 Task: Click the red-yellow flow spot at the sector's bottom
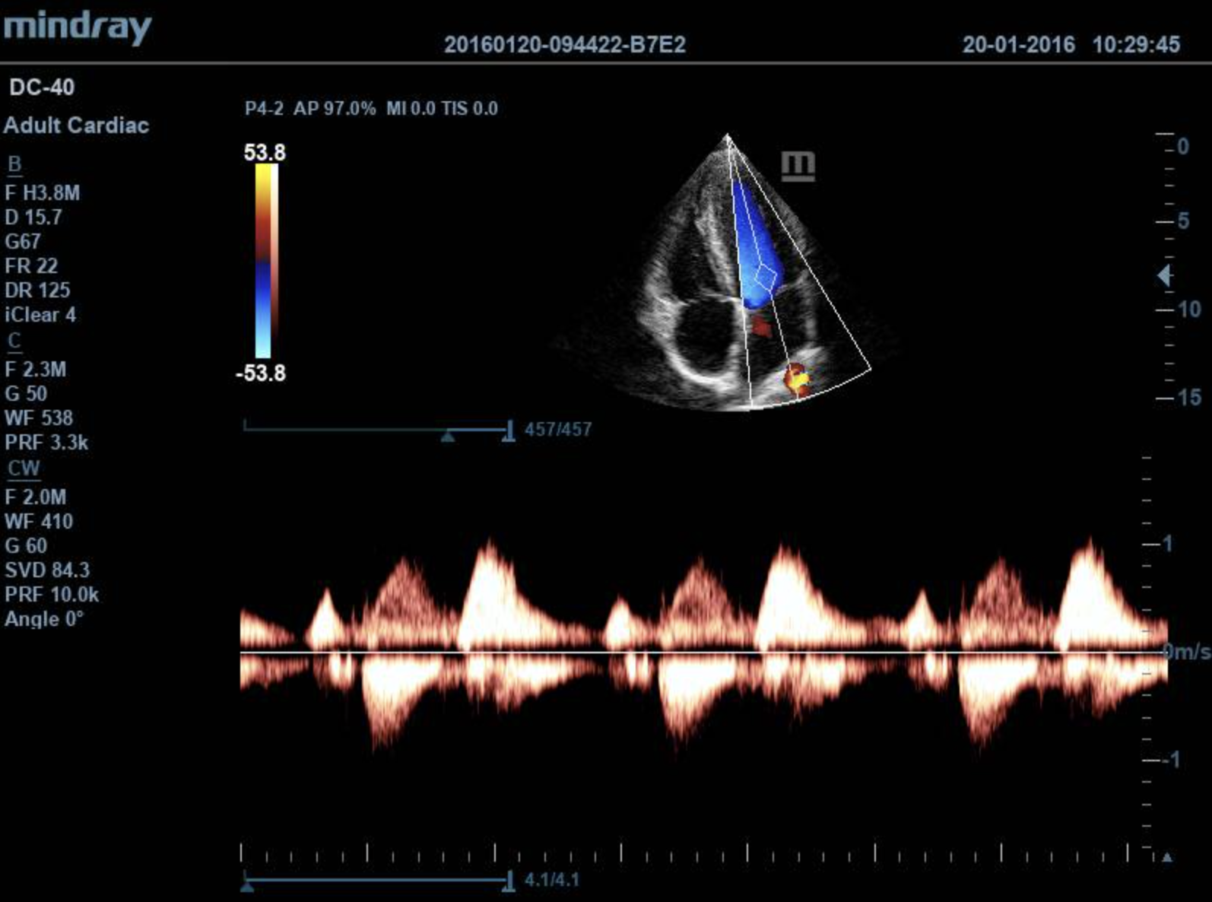click(x=797, y=380)
